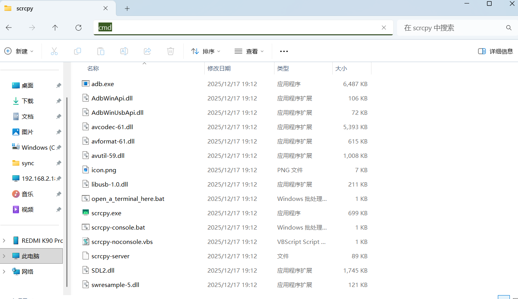The image size is (518, 299).
Task: Open the 排序 sort dropdown
Action: [x=206, y=51]
